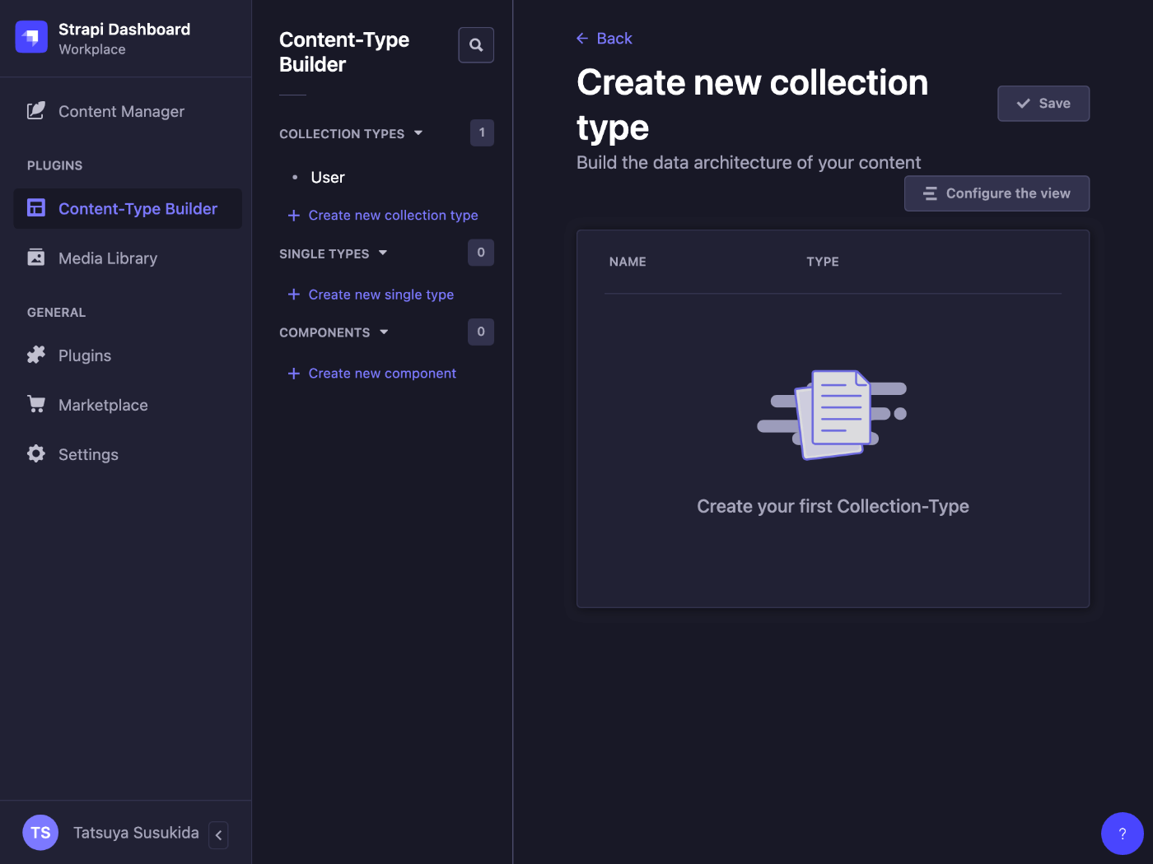Open Content Manager menu item
Screen dimensions: 1153x864
click(x=128, y=111)
